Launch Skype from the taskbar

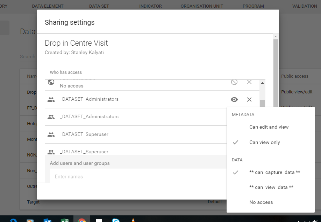click(x=116, y=220)
